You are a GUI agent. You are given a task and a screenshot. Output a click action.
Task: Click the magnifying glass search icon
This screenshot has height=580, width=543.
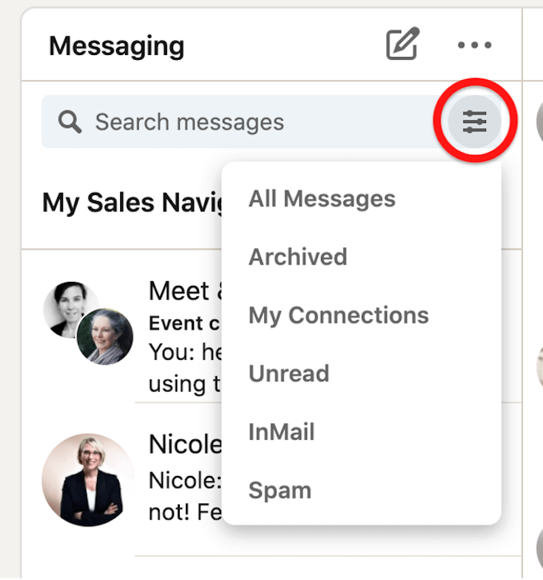point(69,122)
